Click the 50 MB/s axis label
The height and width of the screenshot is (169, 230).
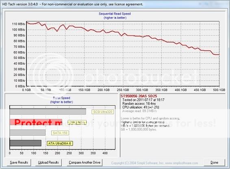click(x=19, y=58)
